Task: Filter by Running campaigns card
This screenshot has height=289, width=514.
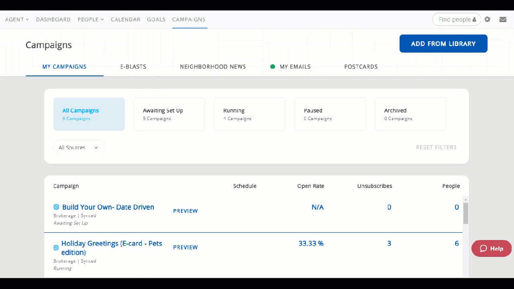Action: (249, 114)
